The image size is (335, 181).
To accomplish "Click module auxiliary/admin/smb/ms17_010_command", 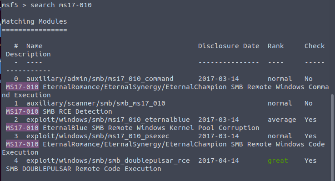I will click(100, 79).
